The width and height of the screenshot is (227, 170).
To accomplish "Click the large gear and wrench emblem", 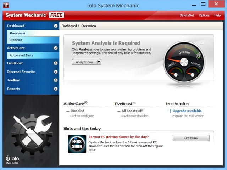I will point(32,134).
